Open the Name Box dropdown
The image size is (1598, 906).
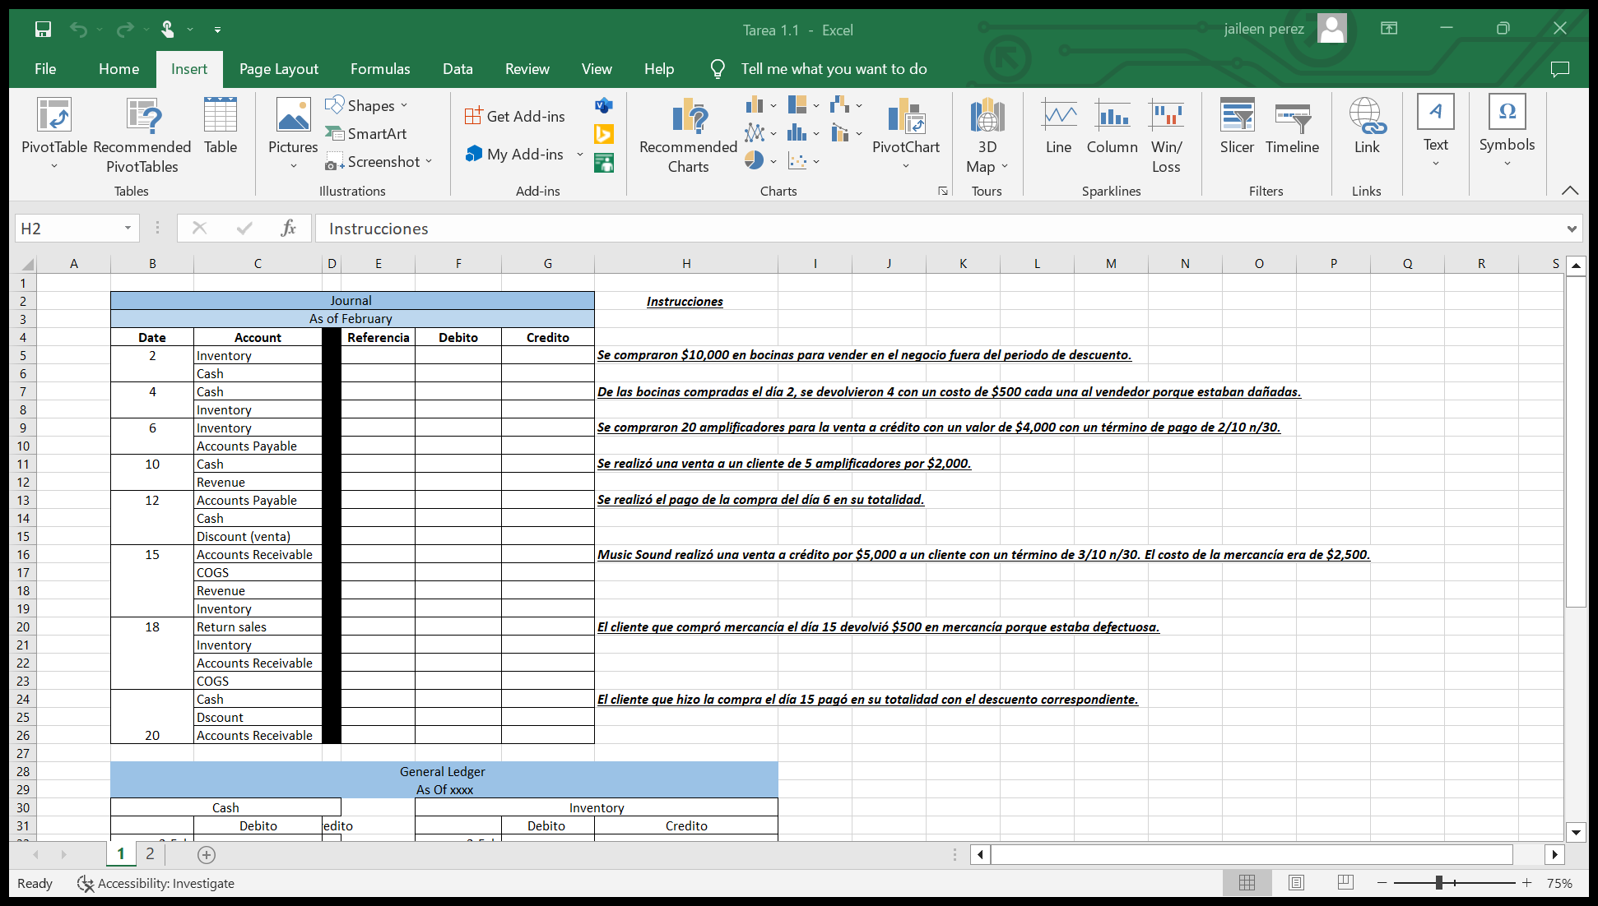(128, 228)
